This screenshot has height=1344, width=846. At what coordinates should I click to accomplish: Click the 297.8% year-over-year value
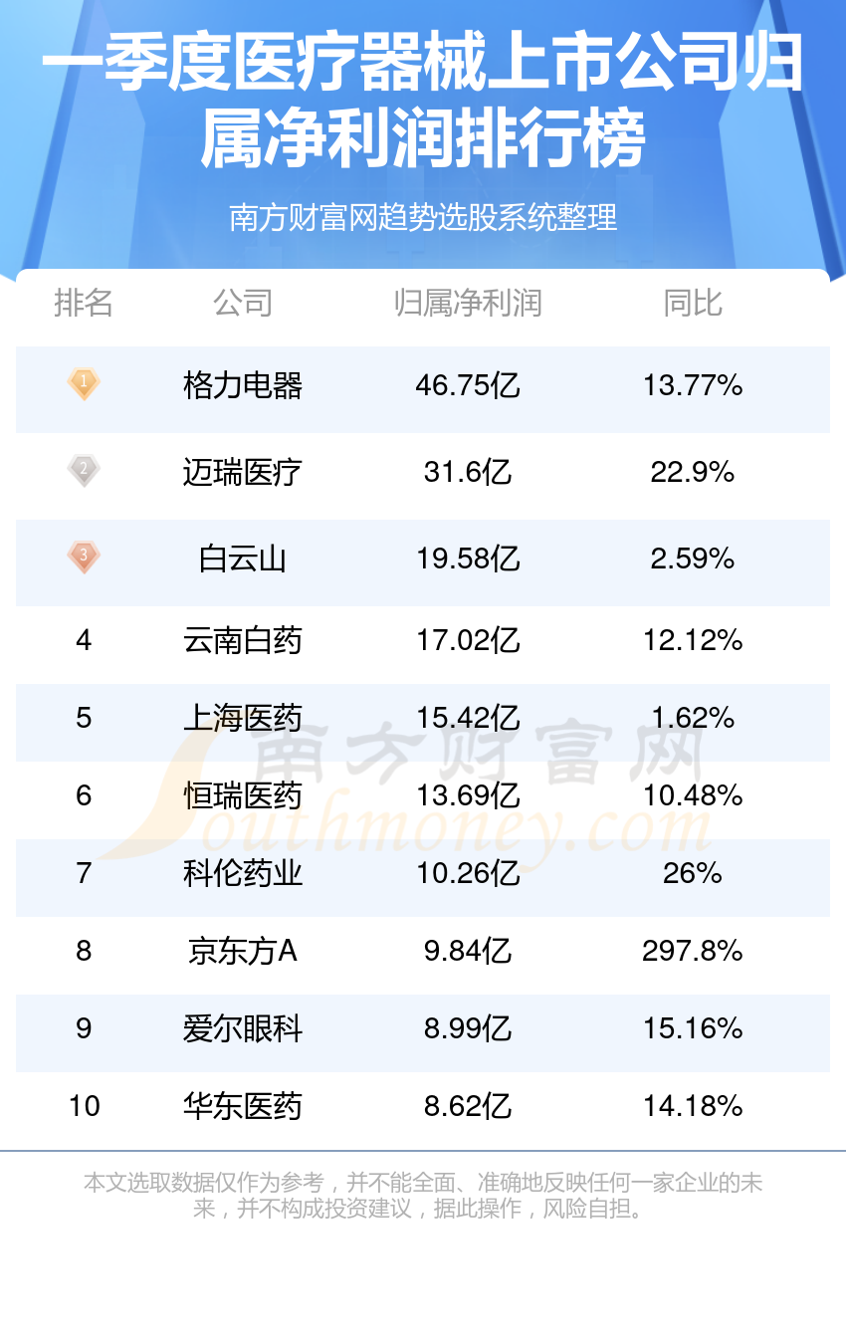pos(693,951)
